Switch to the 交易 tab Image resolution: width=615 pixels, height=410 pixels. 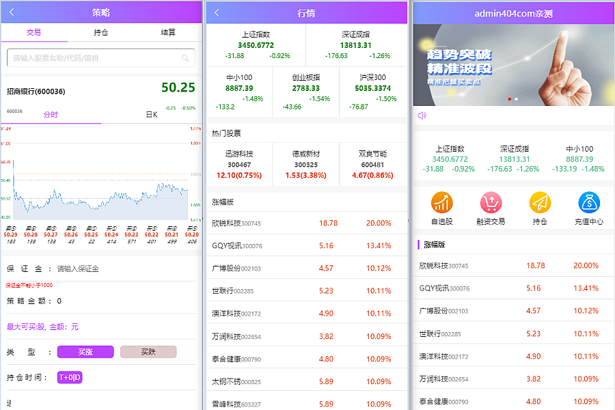(33, 33)
